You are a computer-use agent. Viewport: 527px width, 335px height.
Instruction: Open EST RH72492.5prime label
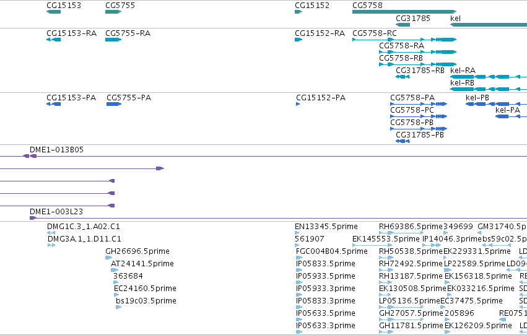(411, 264)
